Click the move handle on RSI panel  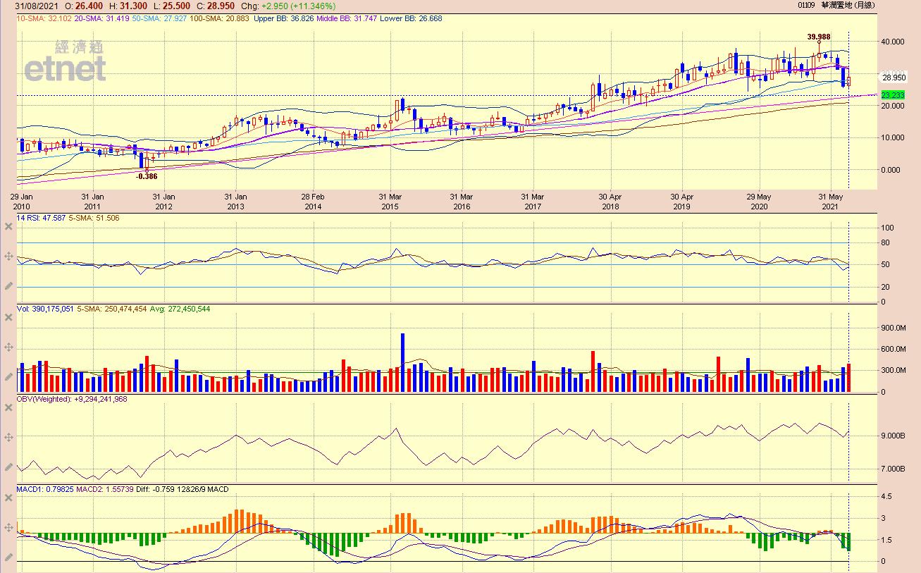(x=8, y=257)
